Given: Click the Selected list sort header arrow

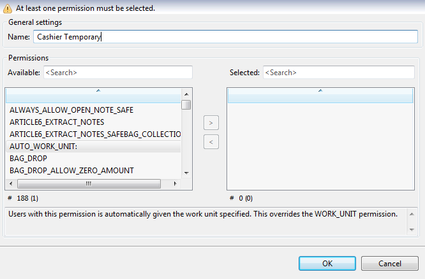Looking at the screenshot, I should 320,91.
